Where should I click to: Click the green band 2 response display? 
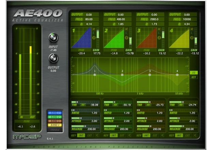tap(114, 38)
